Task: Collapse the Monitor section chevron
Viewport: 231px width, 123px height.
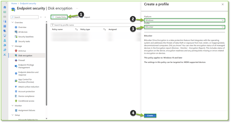Action: pyautogui.click(x=13, y=105)
